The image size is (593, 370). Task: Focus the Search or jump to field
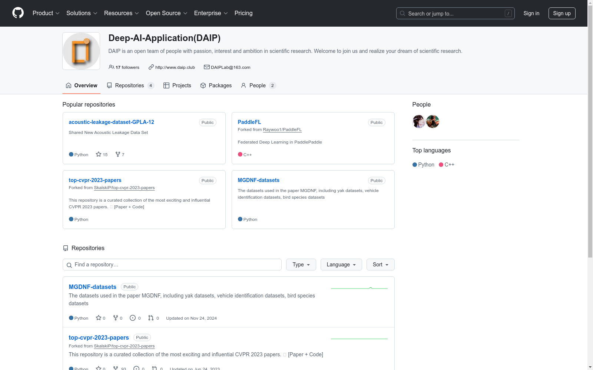[x=455, y=13]
